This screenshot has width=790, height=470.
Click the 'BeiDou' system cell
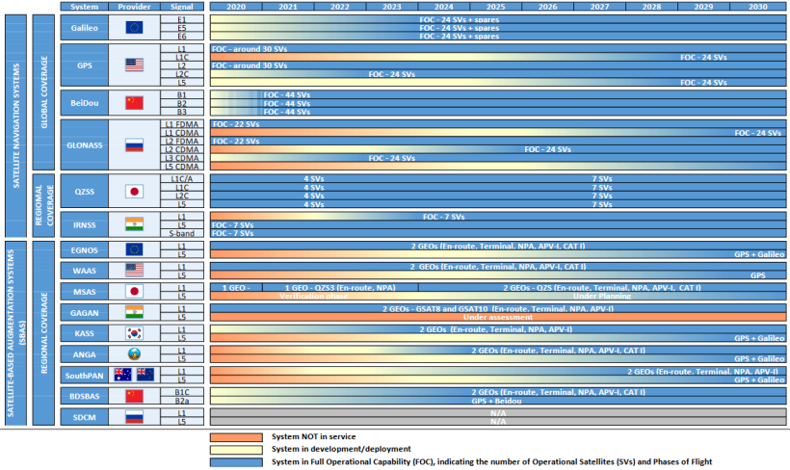pyautogui.click(x=84, y=103)
